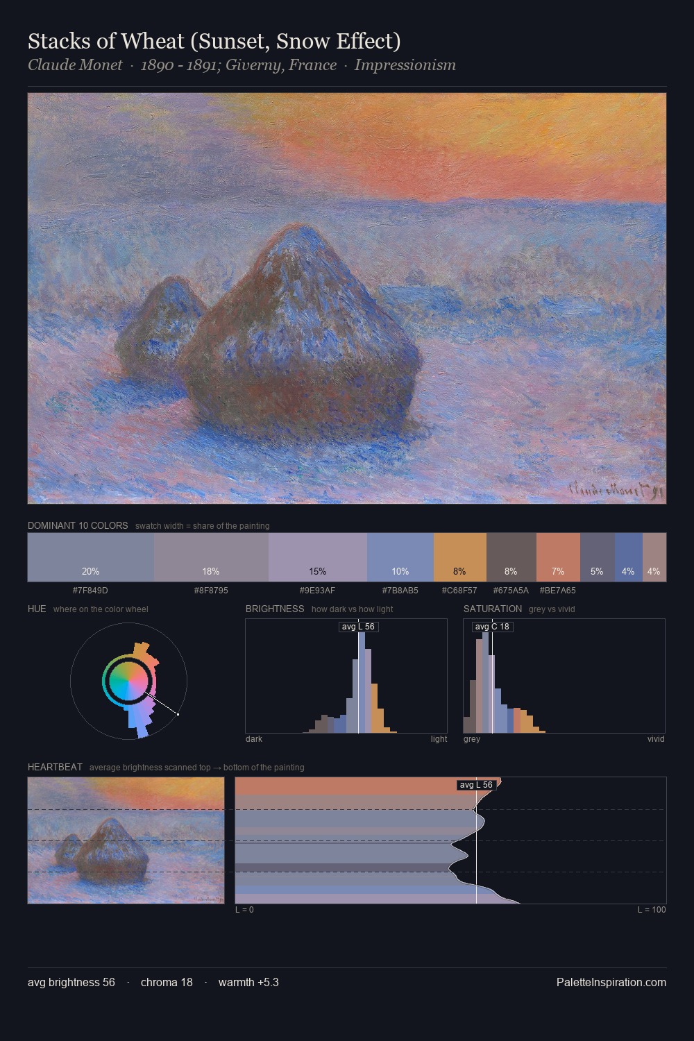The image size is (694, 1041).
Task: Click the main Stacks of Wheat painting image
Action: 347,298
